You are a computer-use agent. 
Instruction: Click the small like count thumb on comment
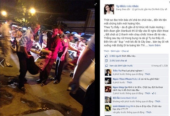pyautogui.click(x=153, y=93)
